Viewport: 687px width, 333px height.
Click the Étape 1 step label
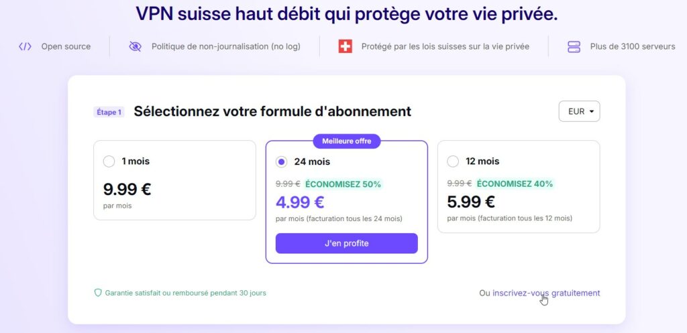pos(108,112)
